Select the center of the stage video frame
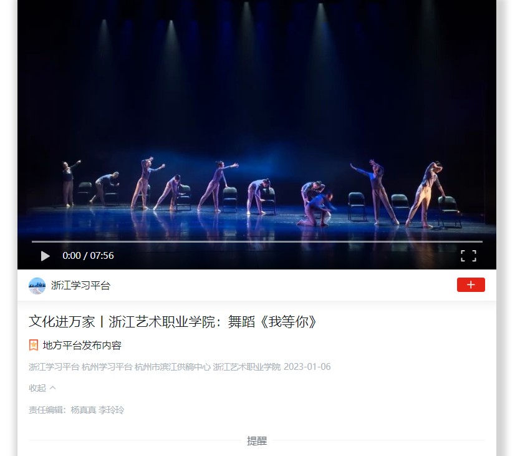The height and width of the screenshot is (456, 525). tap(257, 134)
